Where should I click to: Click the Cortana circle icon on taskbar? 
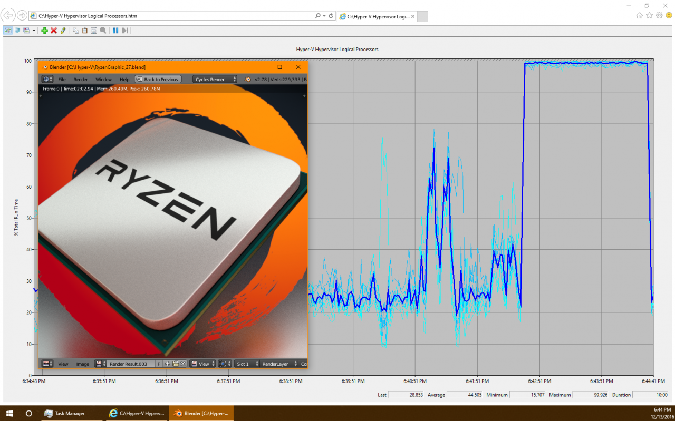[x=29, y=413]
